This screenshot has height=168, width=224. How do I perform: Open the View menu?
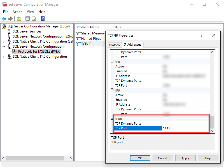pos(30,12)
